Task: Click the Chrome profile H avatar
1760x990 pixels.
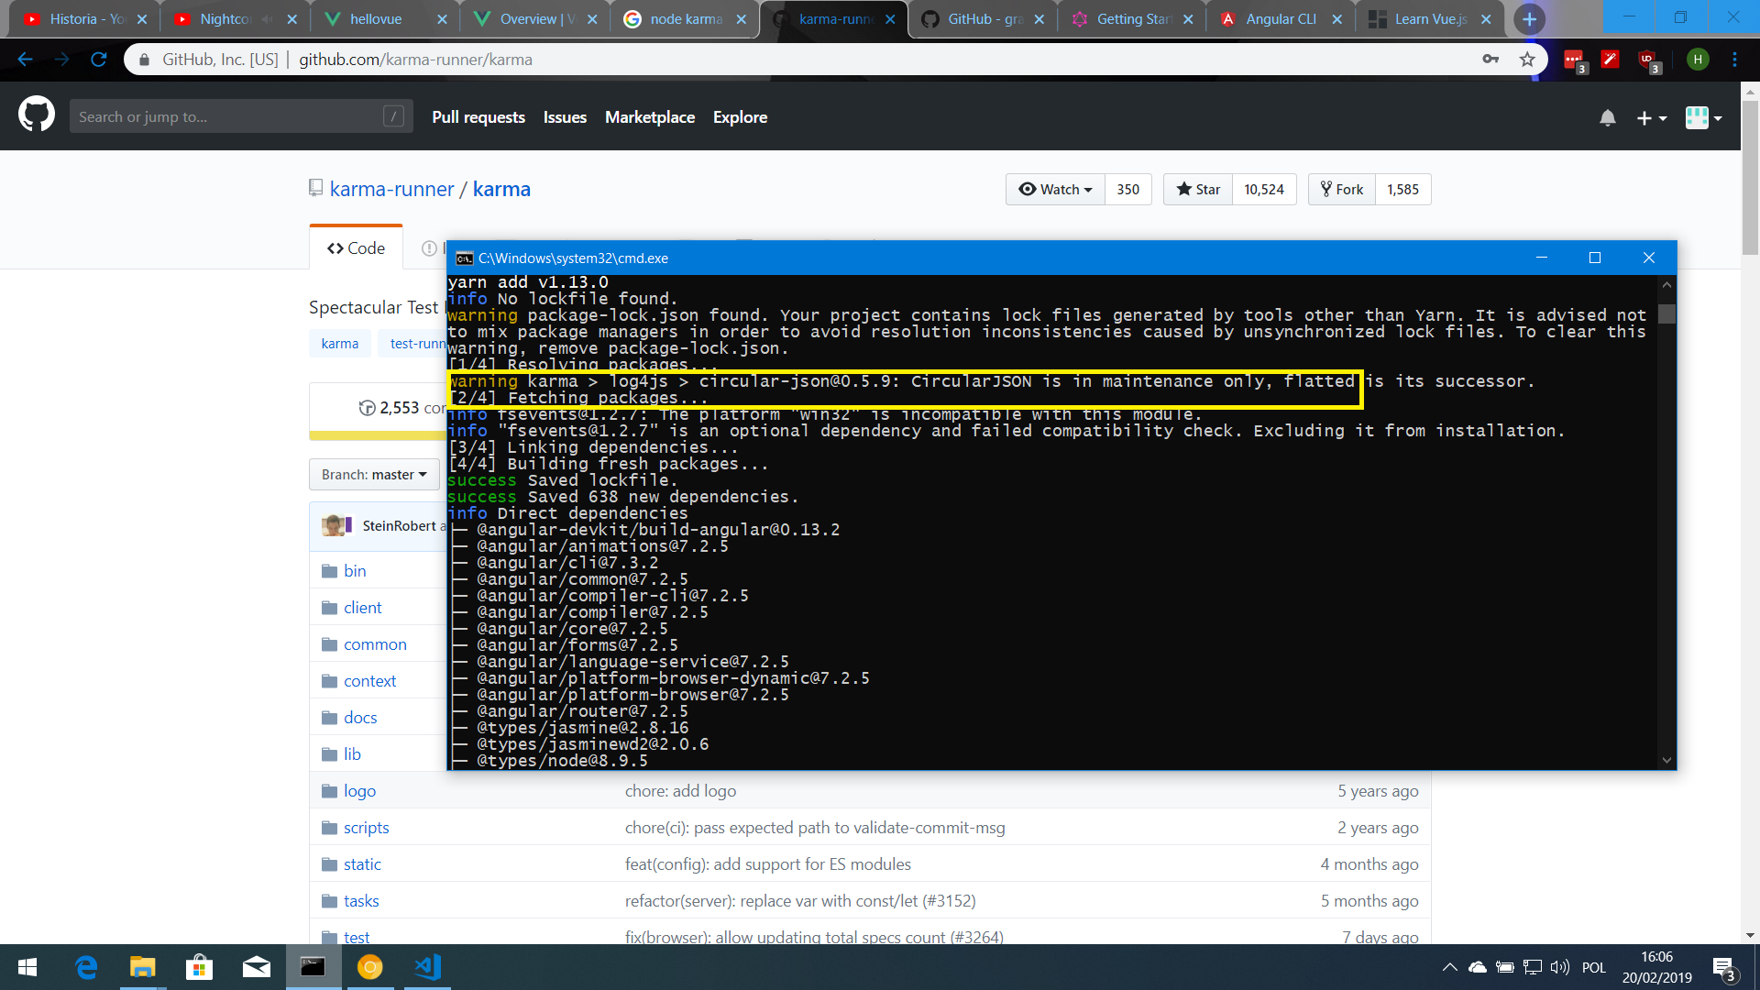Action: (x=1698, y=60)
